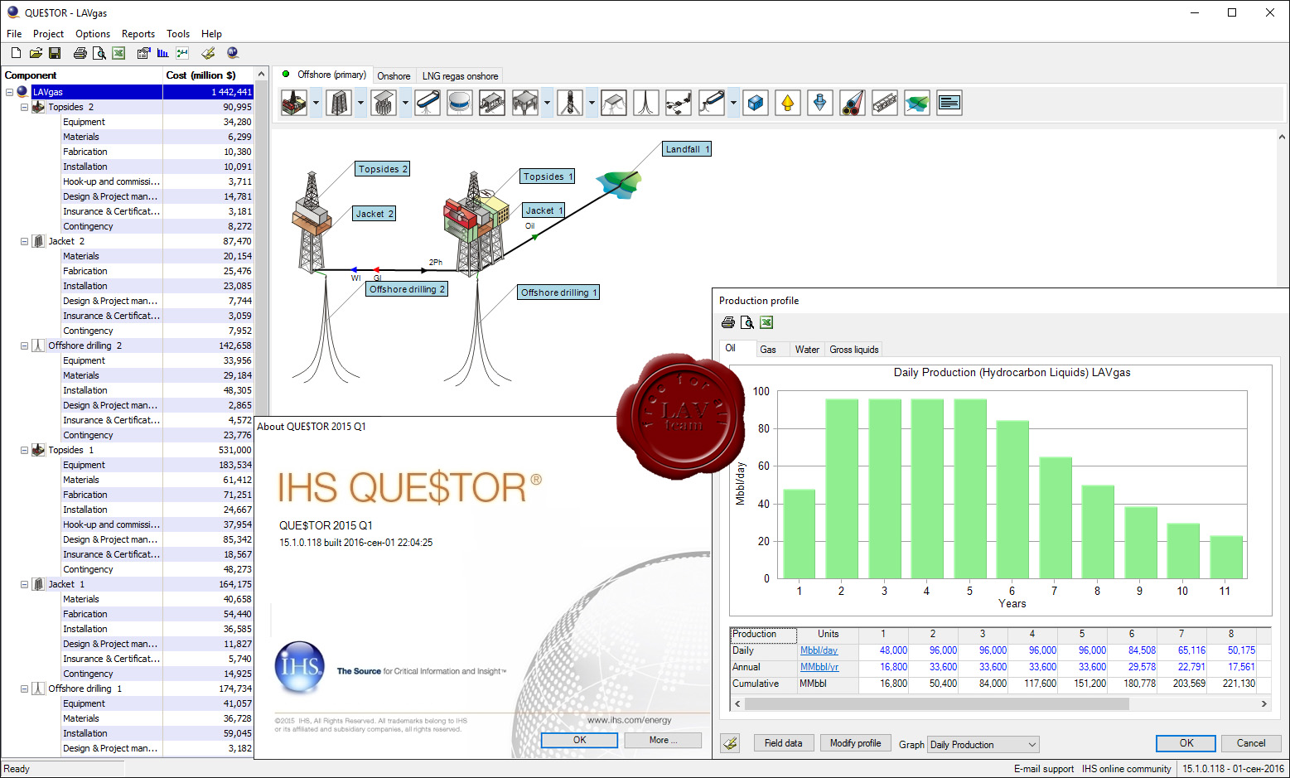Export to Excel from the main toolbar
Image resolution: width=1290 pixels, height=778 pixels.
tap(118, 53)
